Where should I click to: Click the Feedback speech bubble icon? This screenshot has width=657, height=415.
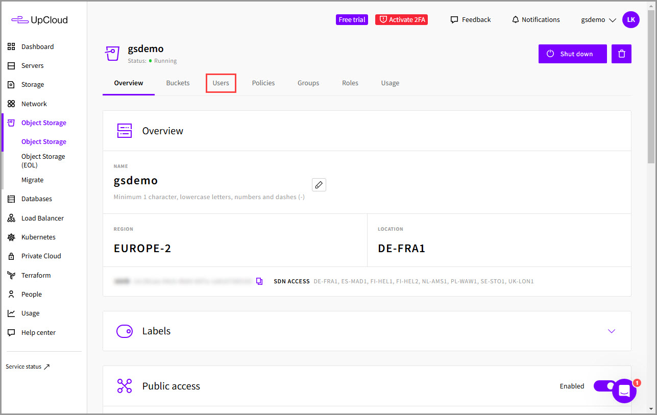(x=454, y=20)
